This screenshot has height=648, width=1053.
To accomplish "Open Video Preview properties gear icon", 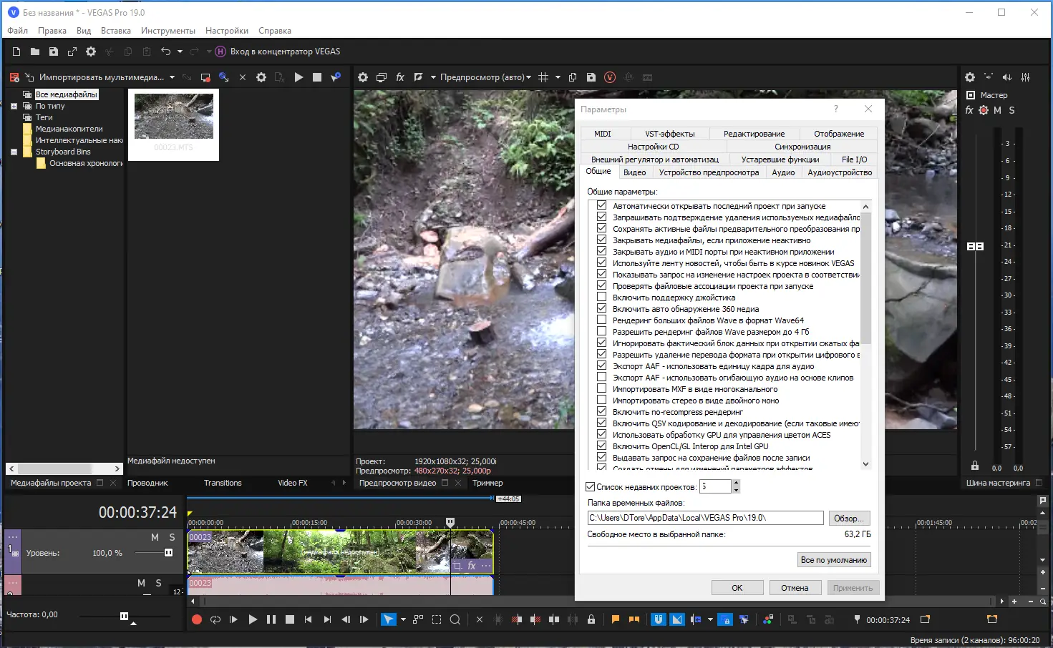I will [x=363, y=77].
